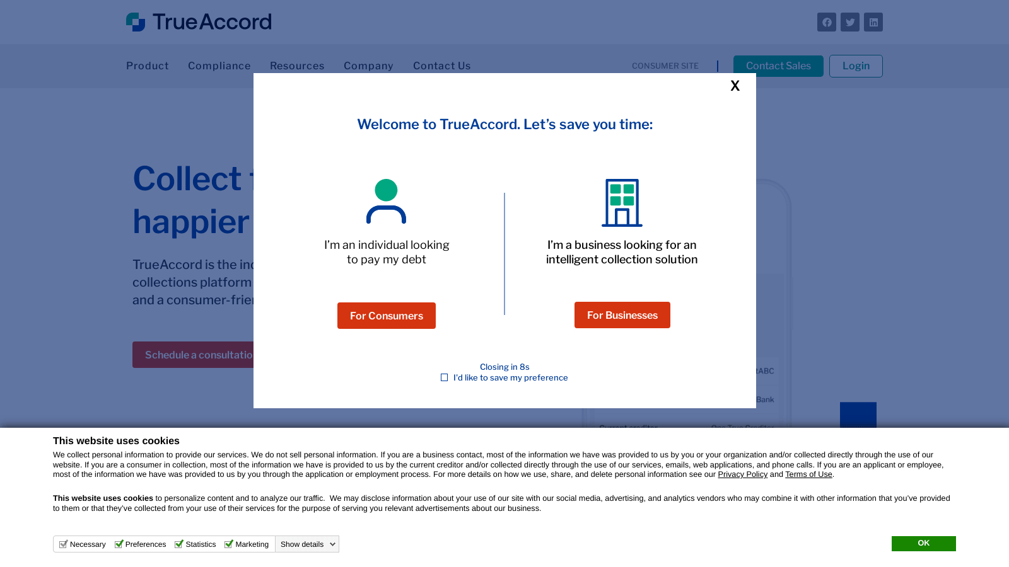
Task: Click the business building icon
Action: (x=622, y=203)
